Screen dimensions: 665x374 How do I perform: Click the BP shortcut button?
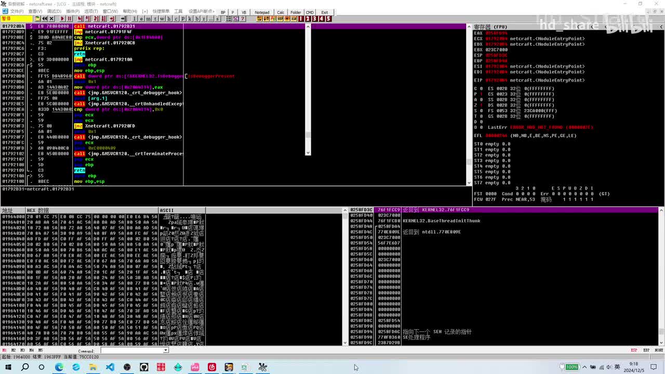(x=223, y=12)
